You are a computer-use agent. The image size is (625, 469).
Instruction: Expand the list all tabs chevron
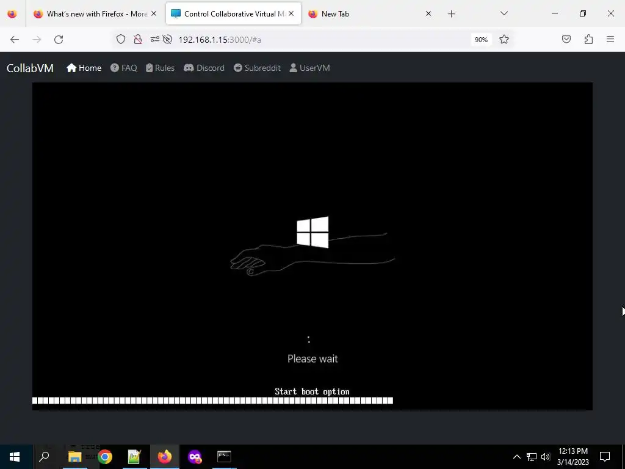coord(504,13)
